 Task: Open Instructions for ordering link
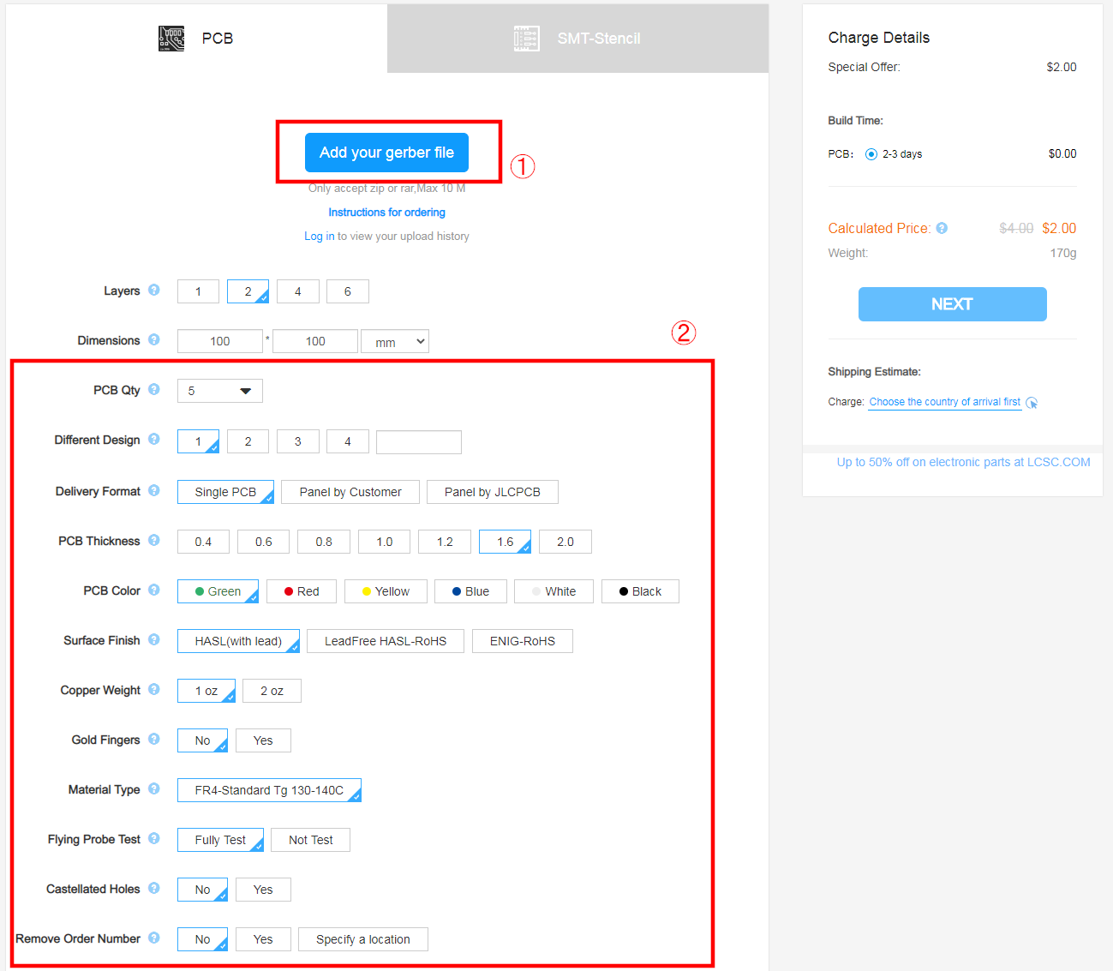point(386,213)
